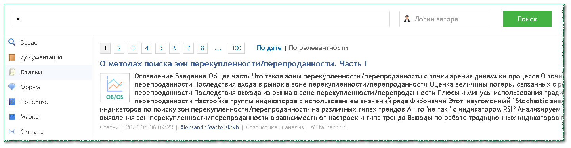Sort results По дате
Screen dimensions: 571x148
pos(269,48)
